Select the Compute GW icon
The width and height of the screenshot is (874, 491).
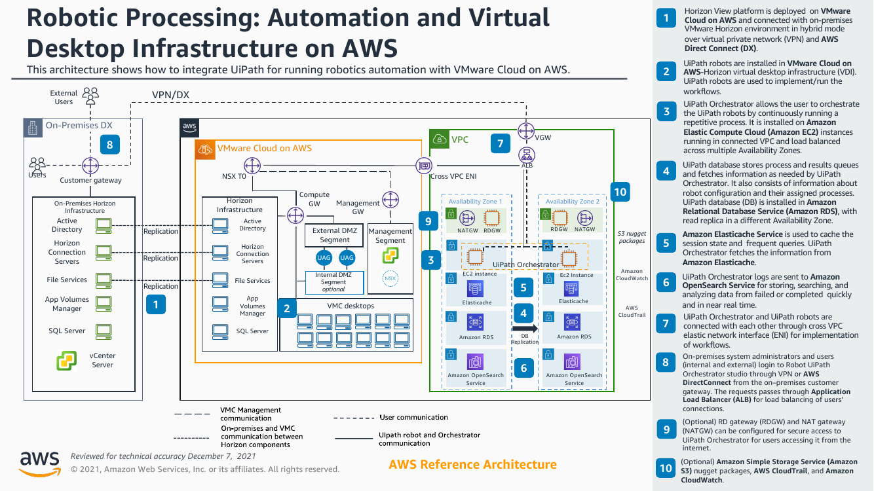(292, 213)
